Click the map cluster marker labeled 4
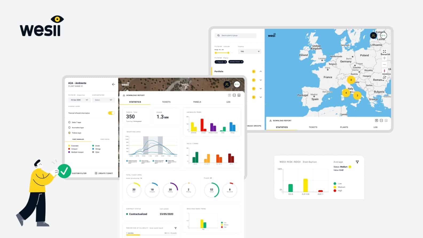This screenshot has height=238, width=423. tap(346, 93)
